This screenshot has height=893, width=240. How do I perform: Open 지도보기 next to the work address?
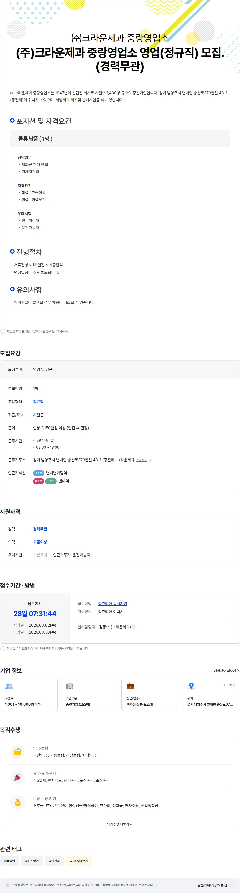click(142, 460)
